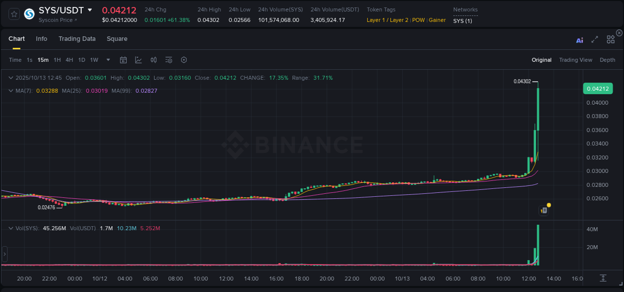This screenshot has width=624, height=292.
Task: Collapse the MA indicator row
Action: click(10, 91)
